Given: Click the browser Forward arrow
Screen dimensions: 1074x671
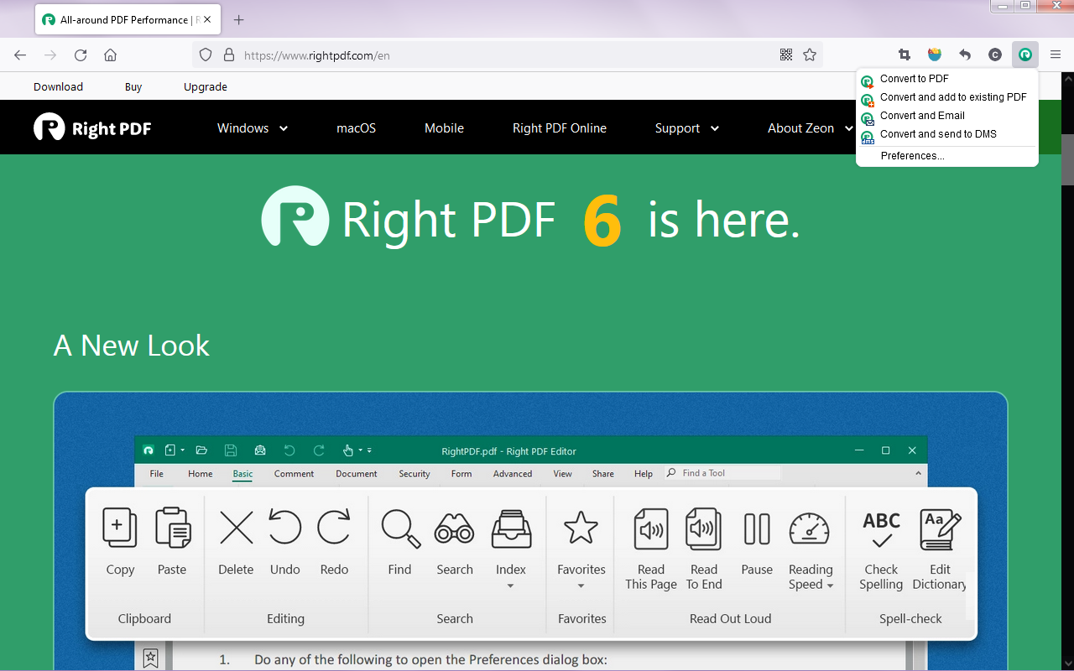Looking at the screenshot, I should pyautogui.click(x=50, y=55).
